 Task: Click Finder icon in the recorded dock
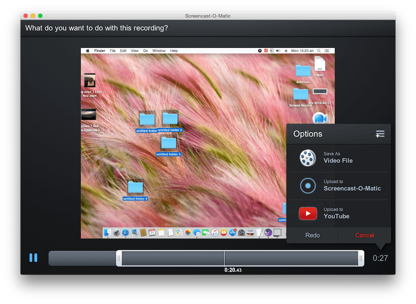pyautogui.click(x=107, y=232)
